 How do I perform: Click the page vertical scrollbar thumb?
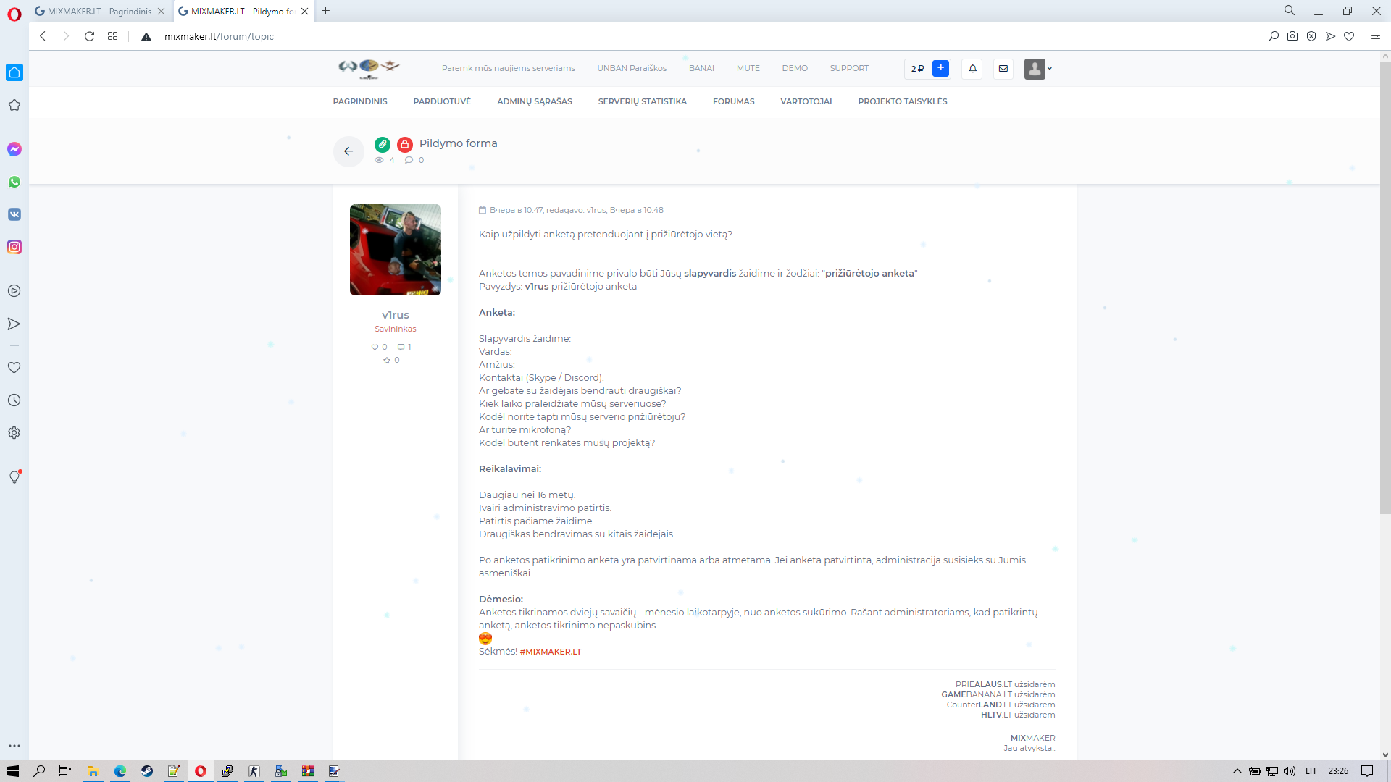(x=1385, y=287)
